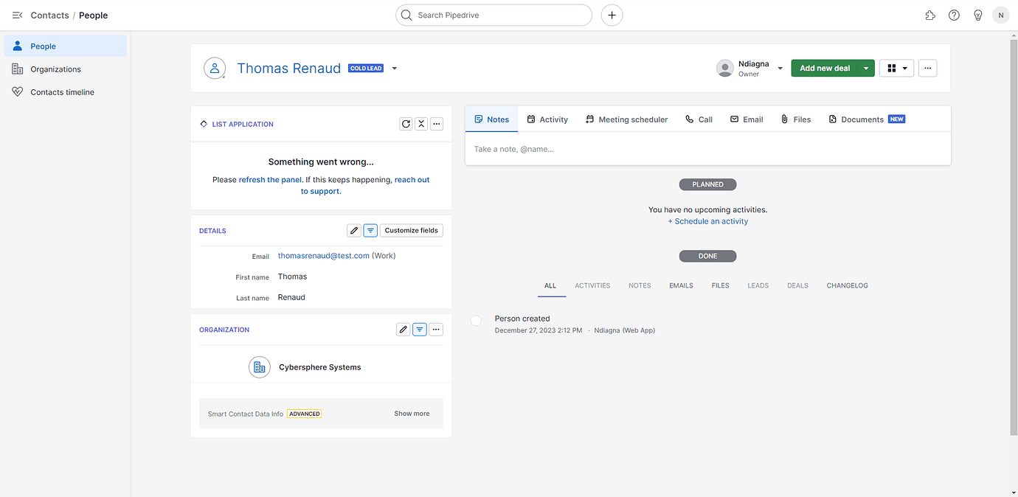Click the LIST APPLICATION panel title
The height and width of the screenshot is (497, 1018).
243,124
